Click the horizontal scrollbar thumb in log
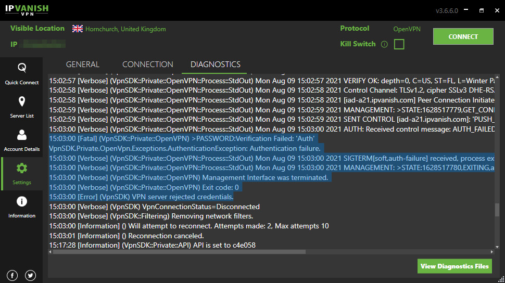The height and width of the screenshot is (283, 505). (179, 252)
